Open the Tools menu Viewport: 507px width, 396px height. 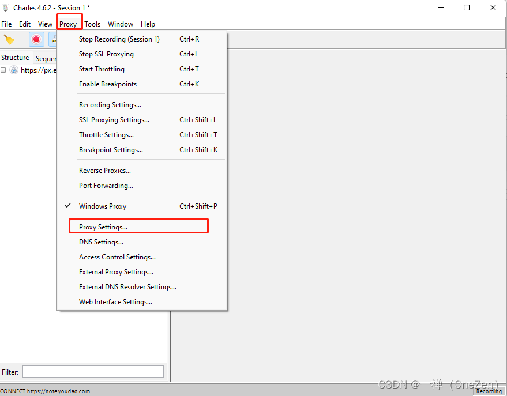click(92, 24)
